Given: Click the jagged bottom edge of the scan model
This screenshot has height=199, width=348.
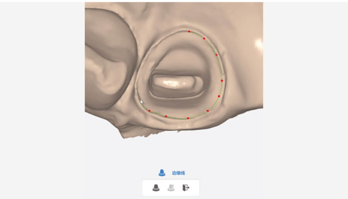Looking at the screenshot, I should [x=142, y=135].
